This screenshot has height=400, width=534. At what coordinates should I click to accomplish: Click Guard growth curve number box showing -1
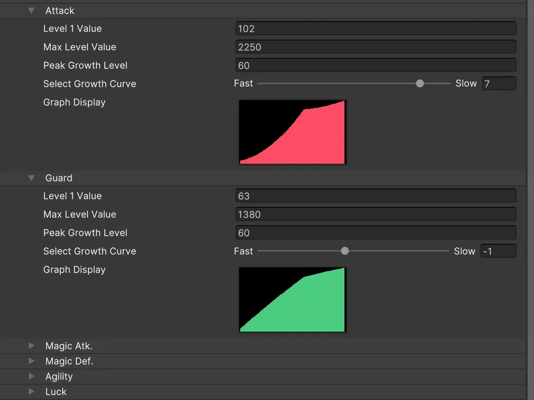(498, 251)
